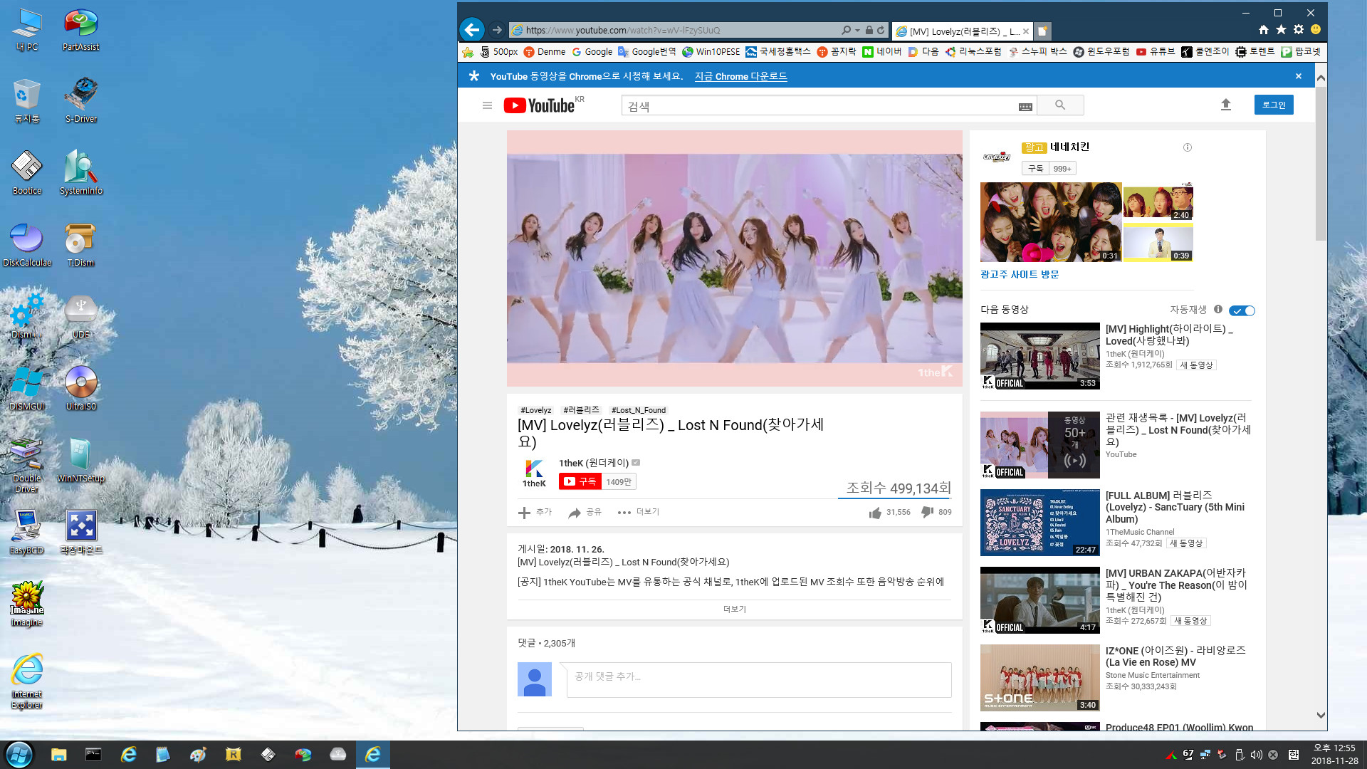Click the 지금 Chrome 다운로드 link
1367x769 pixels.
[x=740, y=76]
